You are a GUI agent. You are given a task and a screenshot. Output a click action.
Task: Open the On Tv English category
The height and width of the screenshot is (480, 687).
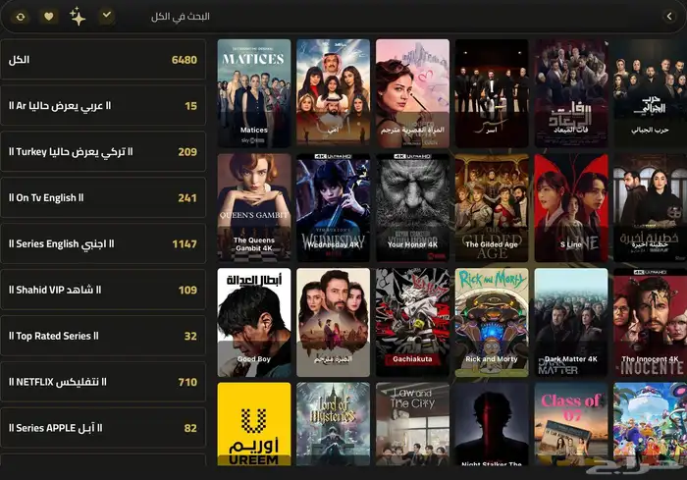coord(103,197)
